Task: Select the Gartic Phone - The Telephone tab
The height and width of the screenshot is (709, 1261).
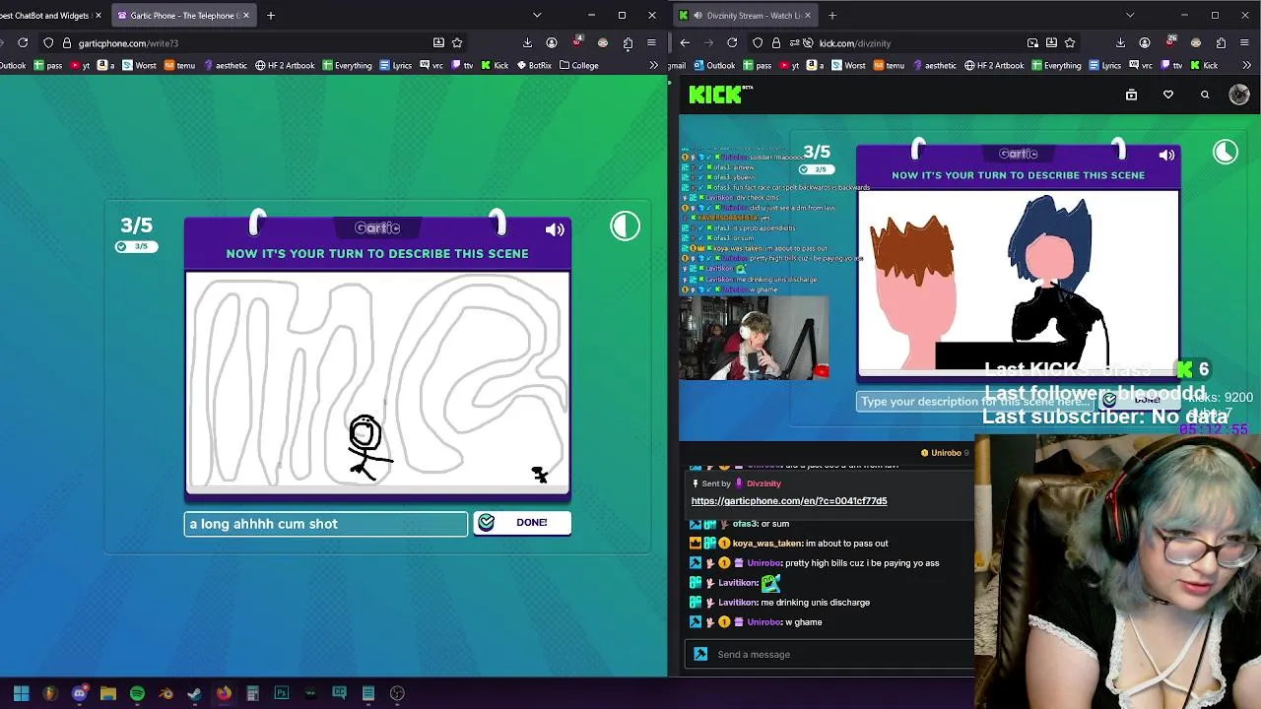Action: pos(182,15)
